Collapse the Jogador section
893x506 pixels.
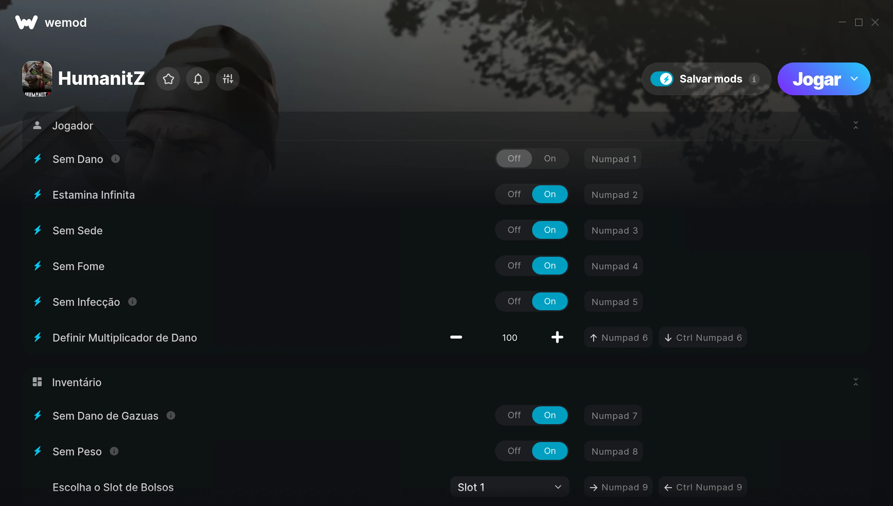(856, 125)
